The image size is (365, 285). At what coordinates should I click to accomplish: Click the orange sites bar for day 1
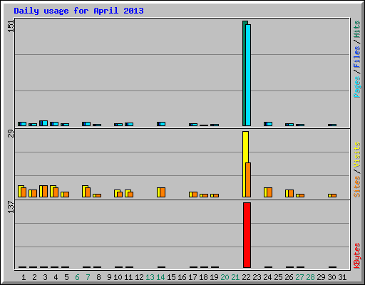[x=24, y=192]
